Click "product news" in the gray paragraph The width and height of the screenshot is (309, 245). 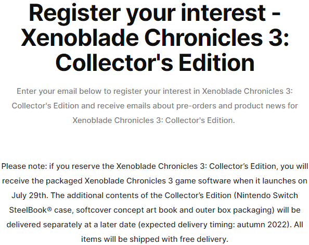pos(260,106)
